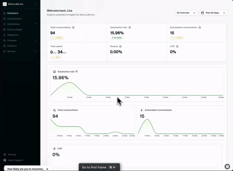Screen dimensions: 233x171
Task: Open the Past 30 days date dropdown
Action: tap(213, 13)
